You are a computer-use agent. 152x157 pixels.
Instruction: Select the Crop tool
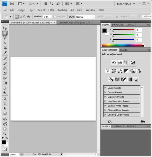pos(5,48)
